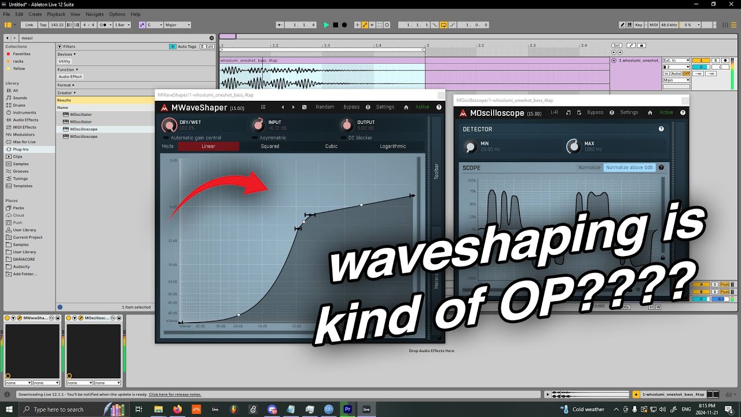The width and height of the screenshot is (741, 417).
Task: Open Settings in MWaveShaper
Action: click(385, 107)
